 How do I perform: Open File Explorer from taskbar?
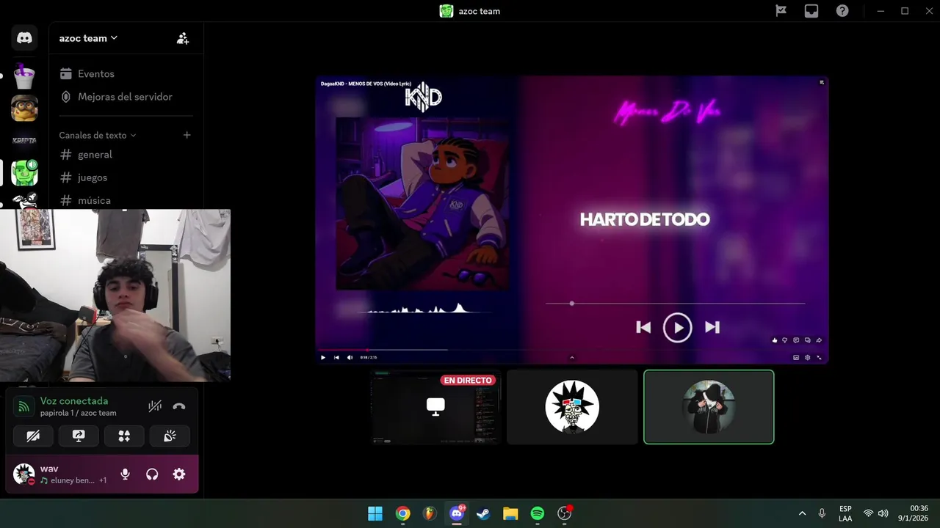point(510,513)
